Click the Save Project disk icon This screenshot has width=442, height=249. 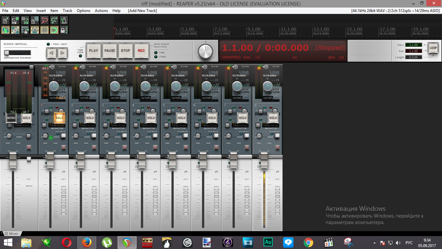pyautogui.click(x=25, y=20)
